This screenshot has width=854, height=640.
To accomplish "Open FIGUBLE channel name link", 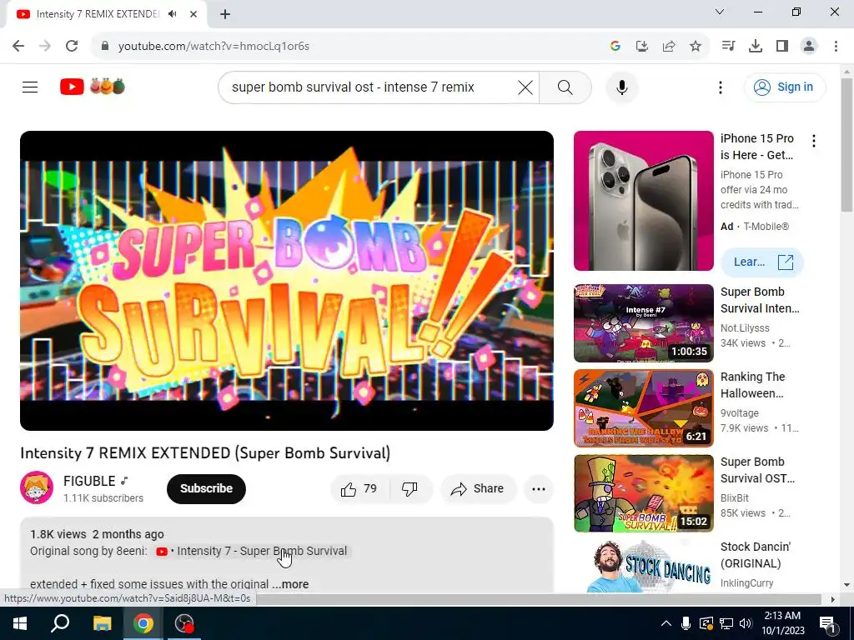I will coord(89,481).
